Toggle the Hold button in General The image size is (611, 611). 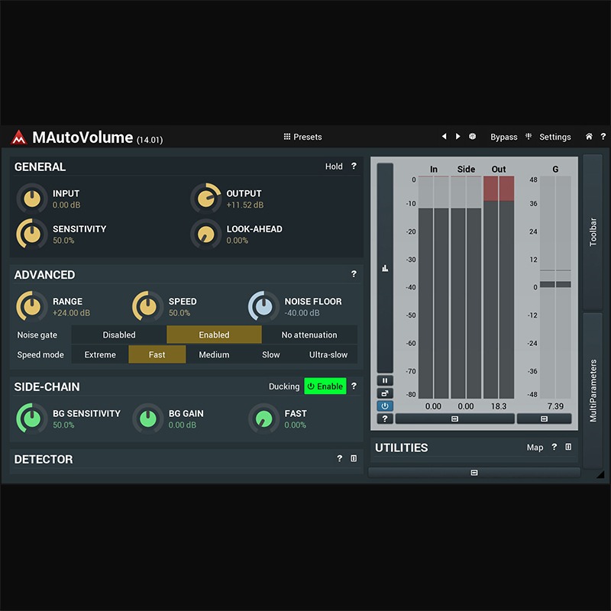(334, 166)
